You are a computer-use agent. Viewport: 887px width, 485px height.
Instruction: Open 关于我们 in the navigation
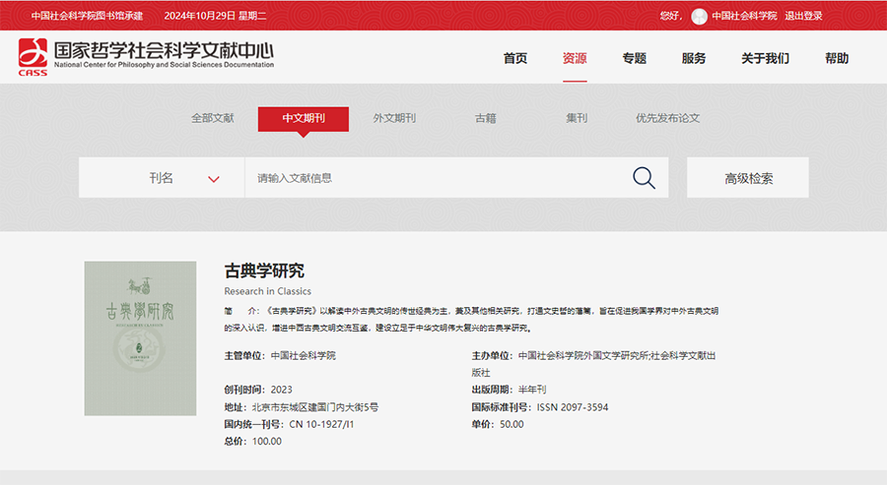tap(765, 58)
